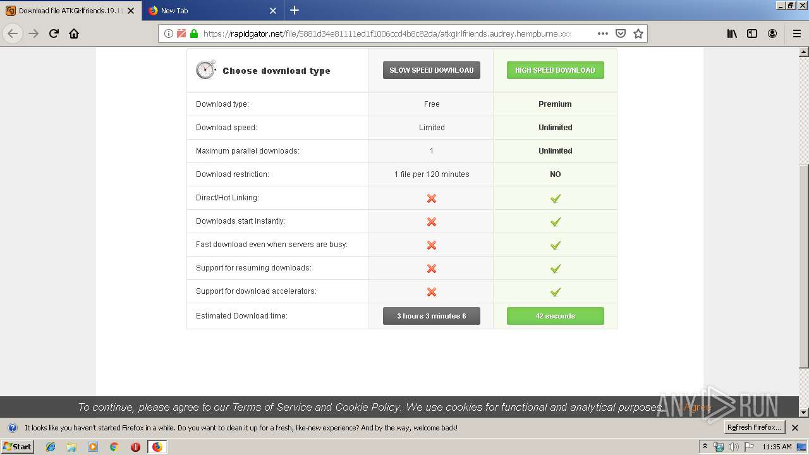Click the browser Back arrow button
The height and width of the screenshot is (455, 809).
13,33
